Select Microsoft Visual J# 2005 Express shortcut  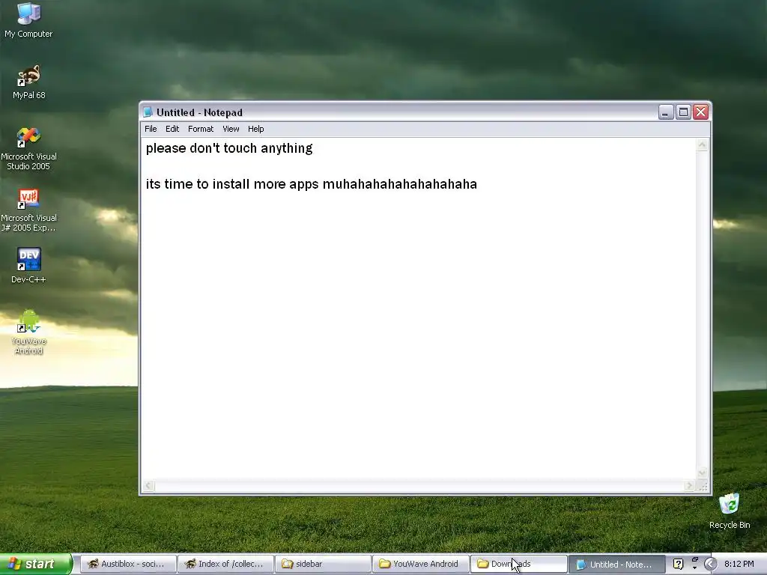(28, 210)
